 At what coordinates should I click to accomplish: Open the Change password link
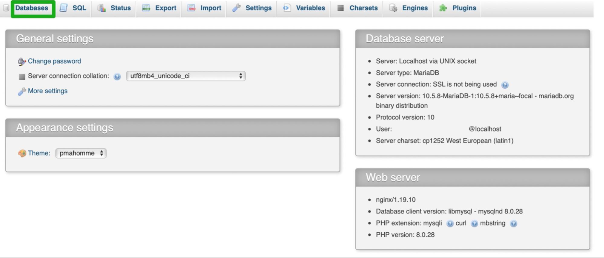[x=54, y=61]
